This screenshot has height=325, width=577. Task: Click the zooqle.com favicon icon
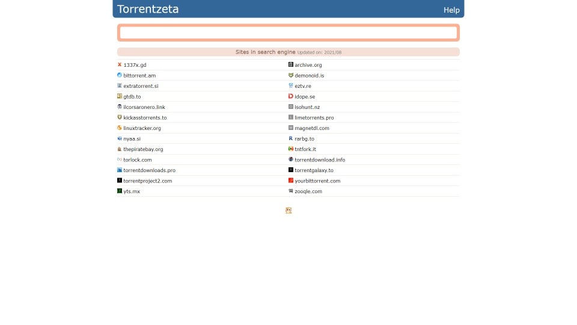click(291, 191)
